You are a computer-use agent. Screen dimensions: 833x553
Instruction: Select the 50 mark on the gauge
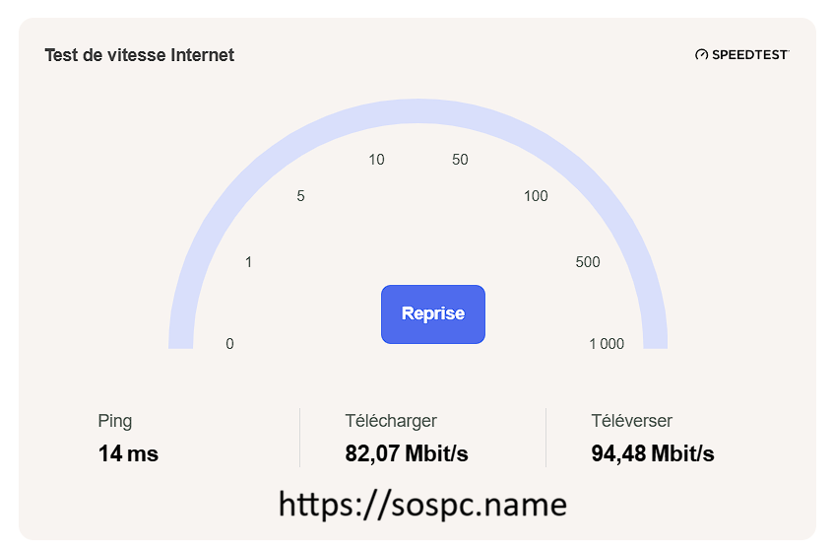[x=460, y=160]
